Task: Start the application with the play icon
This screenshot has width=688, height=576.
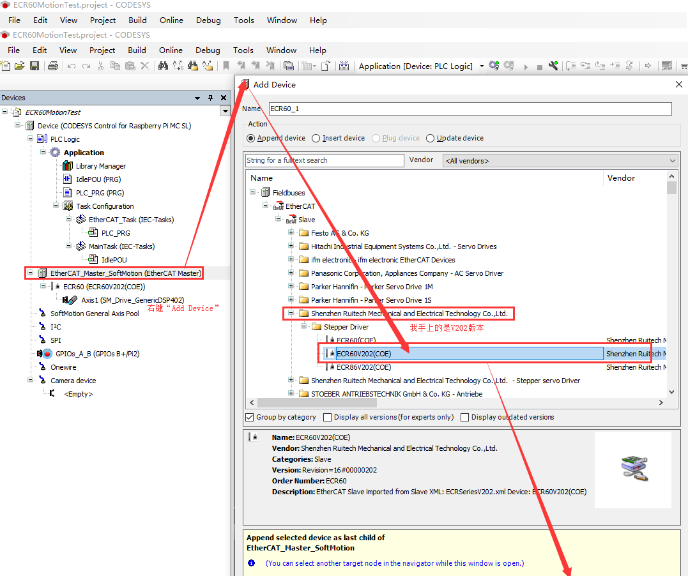Action: [x=526, y=67]
